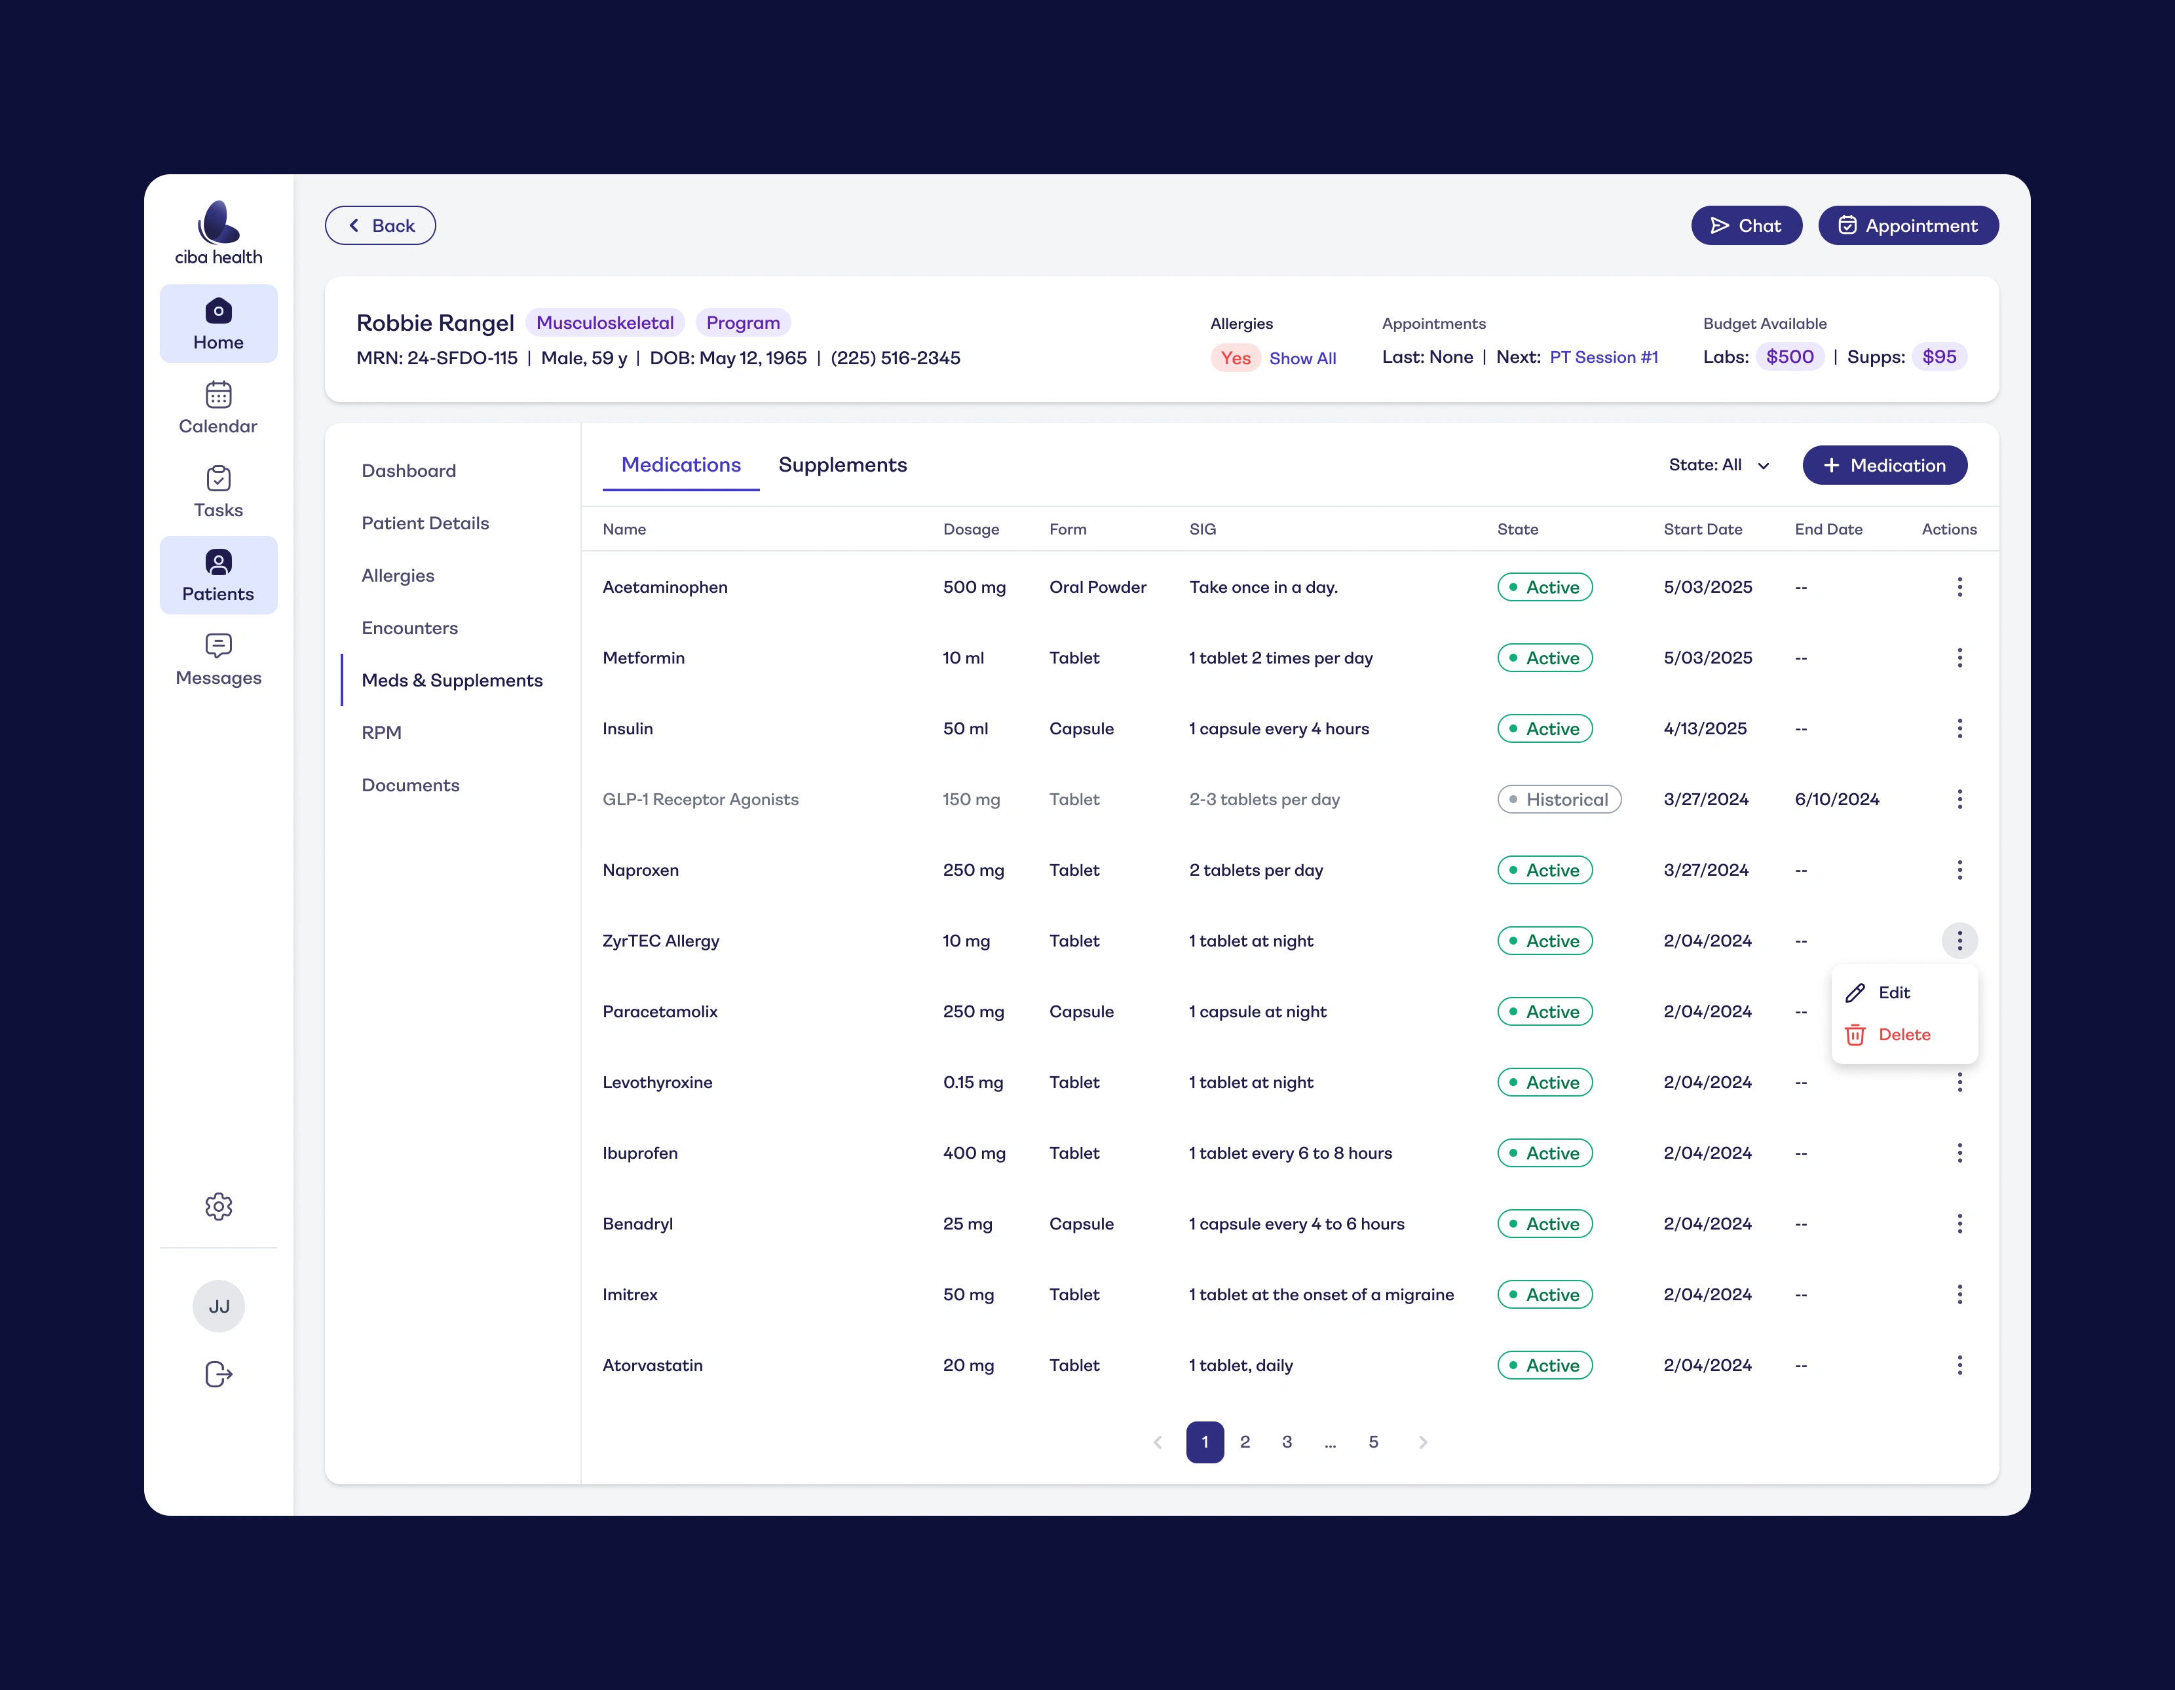Image resolution: width=2175 pixels, height=1690 pixels.
Task: Close actions menu for ZyrTEC Allergy
Action: point(1959,941)
